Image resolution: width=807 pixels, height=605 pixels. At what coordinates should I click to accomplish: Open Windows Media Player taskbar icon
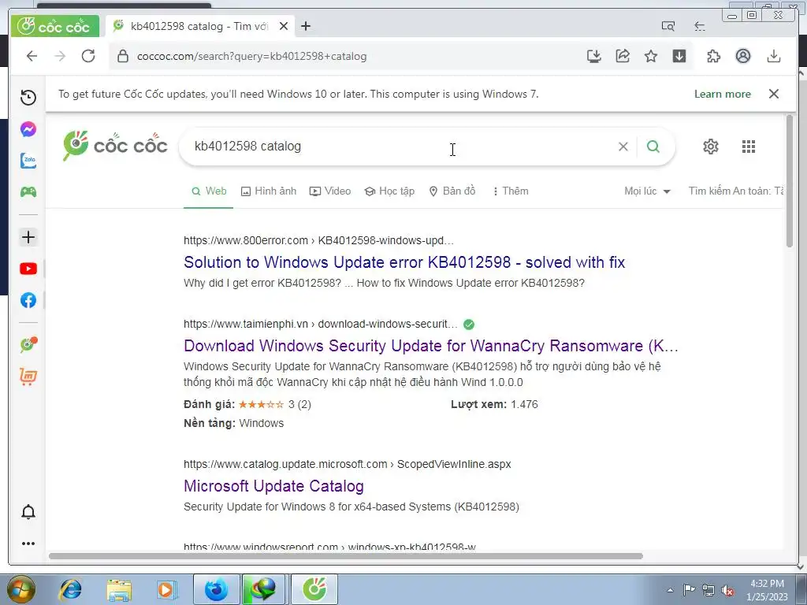[167, 589]
